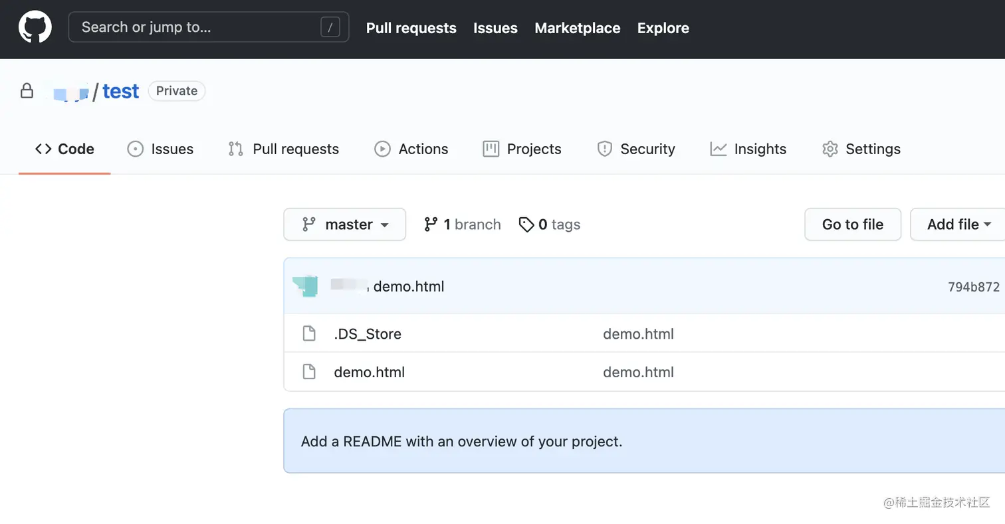View the 1 branch link
The width and height of the screenshot is (1005, 524).
(463, 224)
